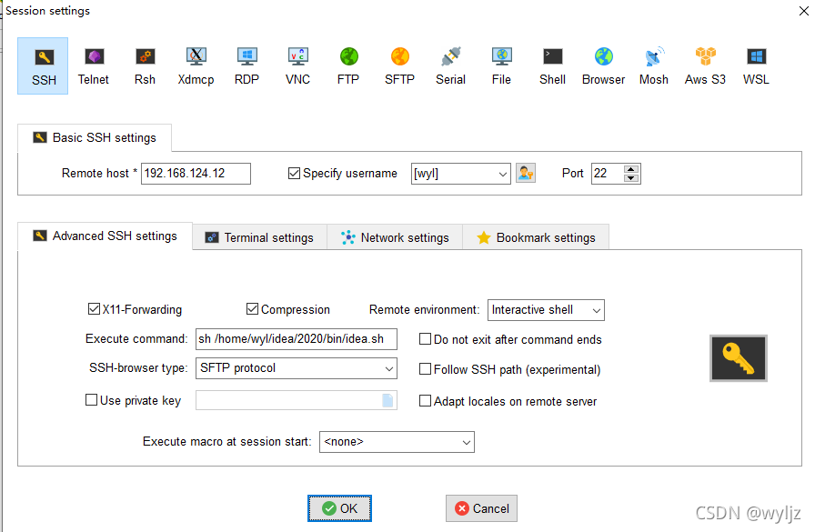Decrease the Port value with down arrow
The image size is (815, 532).
point(631,178)
